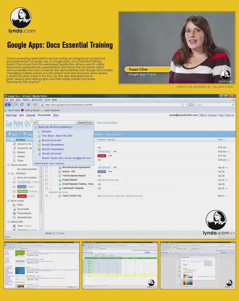Click the Sample Presentation icon in suggestions

(x=39, y=149)
